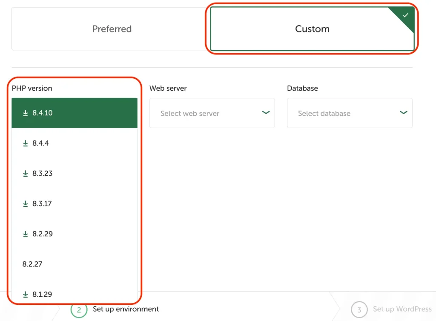436x321 pixels.
Task: Click the download icon next to PHP 8.4.4
Action: coord(26,143)
